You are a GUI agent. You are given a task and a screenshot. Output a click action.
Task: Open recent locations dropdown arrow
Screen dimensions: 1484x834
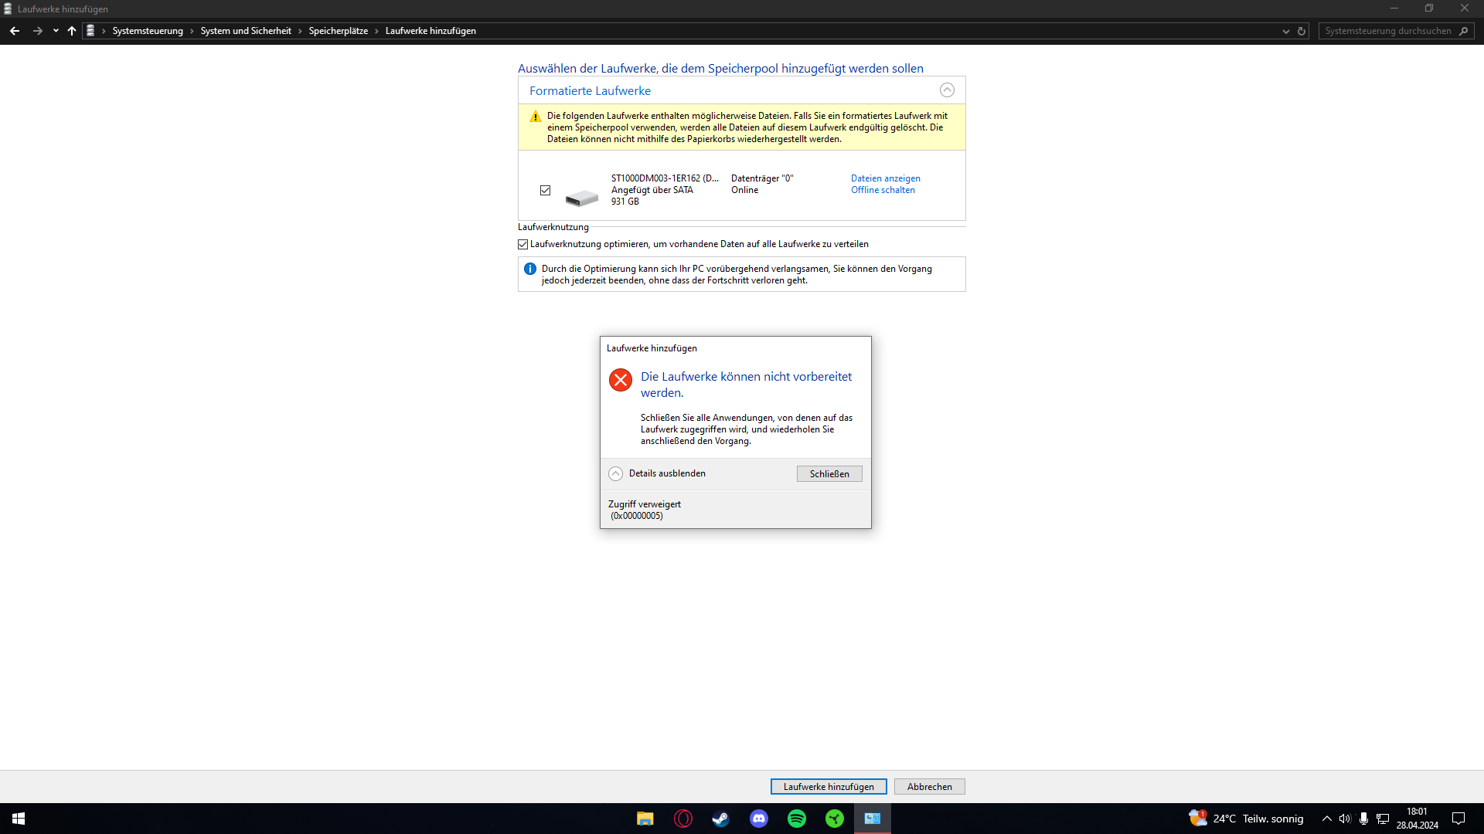[x=56, y=31]
